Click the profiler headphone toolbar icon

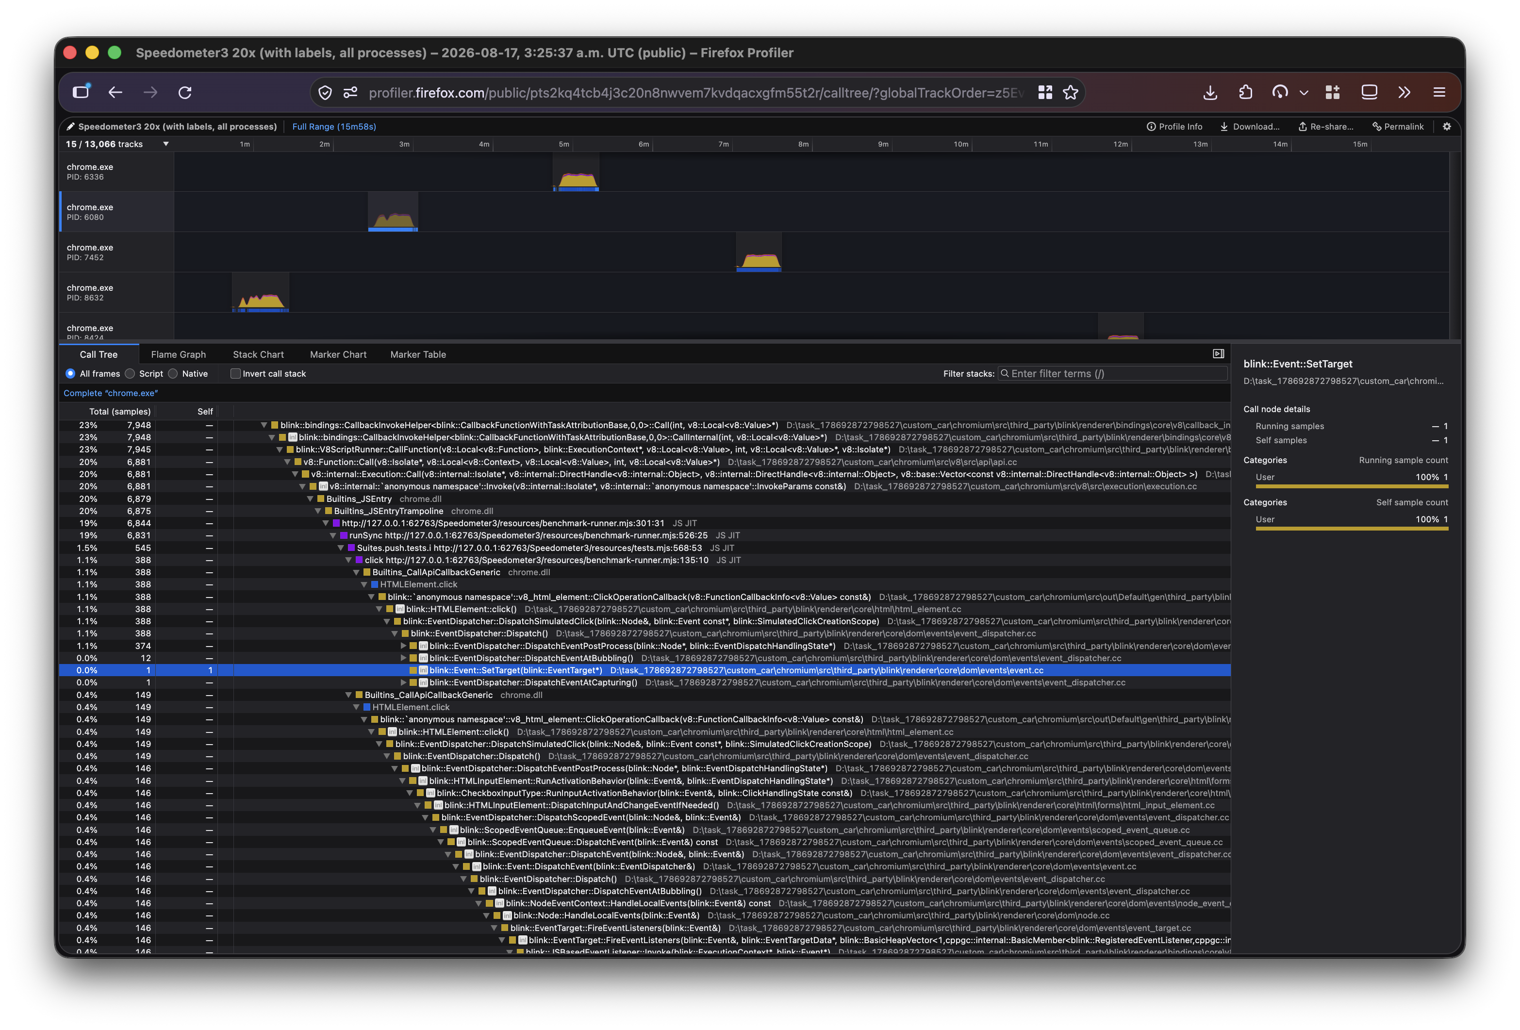coord(1280,92)
